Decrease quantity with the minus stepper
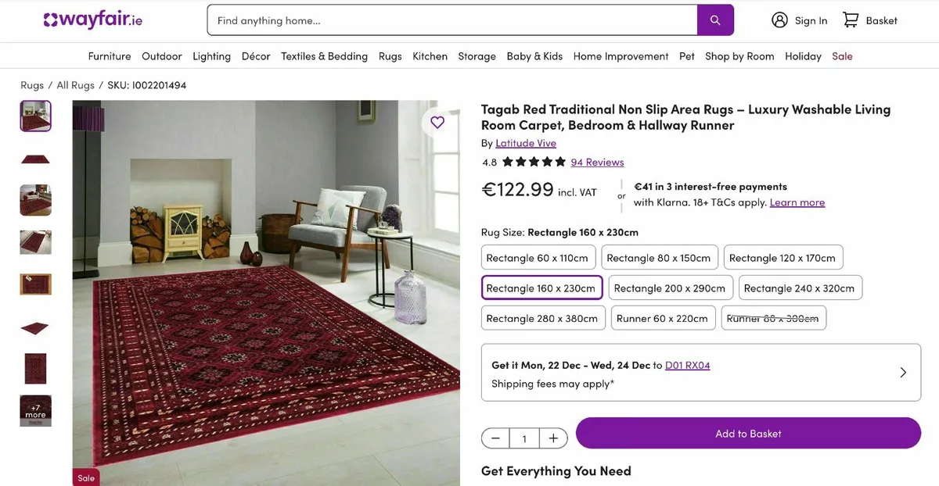The width and height of the screenshot is (939, 486). [x=495, y=438]
